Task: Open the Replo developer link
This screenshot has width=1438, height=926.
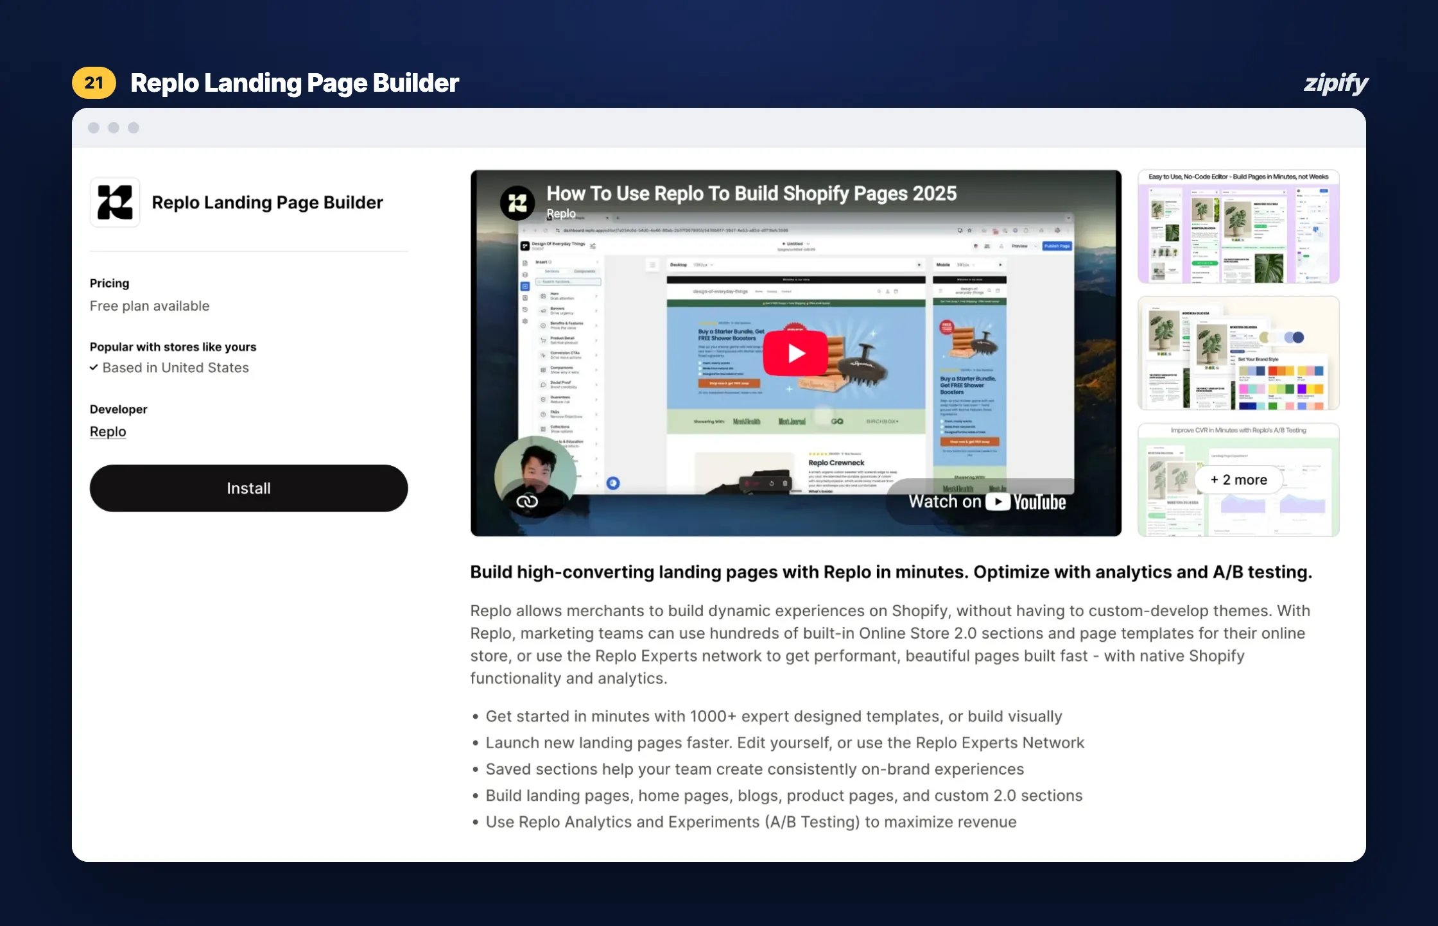Action: click(x=108, y=431)
